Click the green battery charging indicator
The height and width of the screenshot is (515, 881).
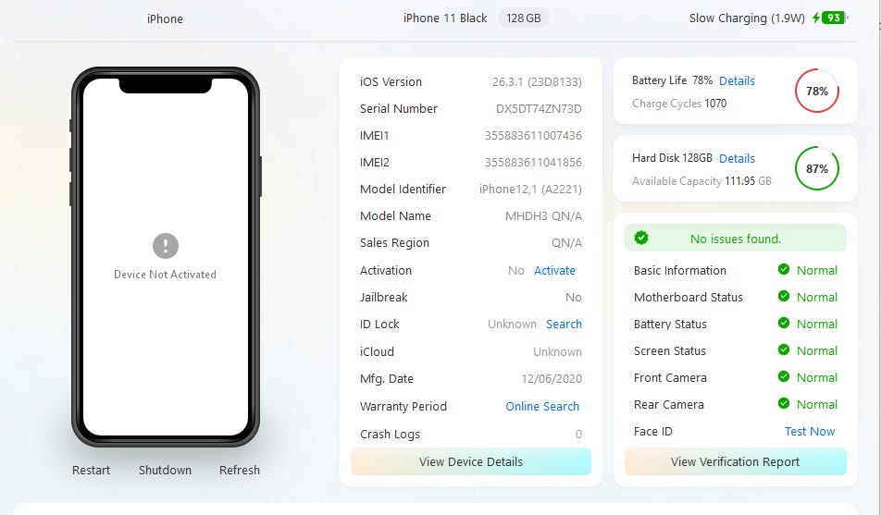tap(830, 18)
